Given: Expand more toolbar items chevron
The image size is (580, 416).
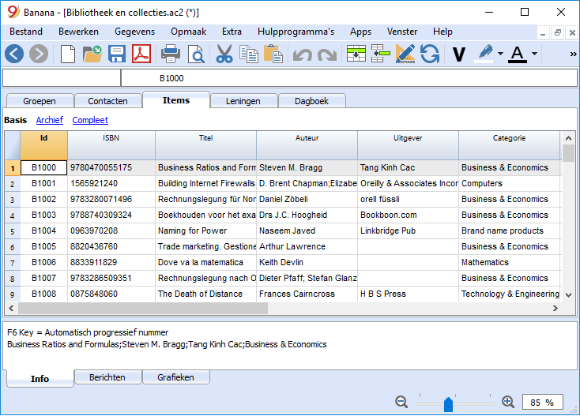Looking at the screenshot, I should click(x=573, y=54).
